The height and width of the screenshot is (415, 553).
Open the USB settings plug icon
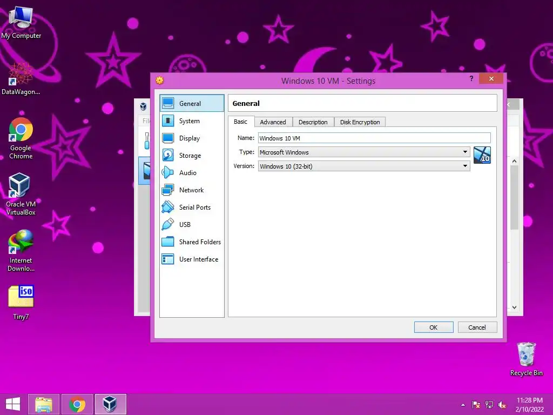coord(168,224)
